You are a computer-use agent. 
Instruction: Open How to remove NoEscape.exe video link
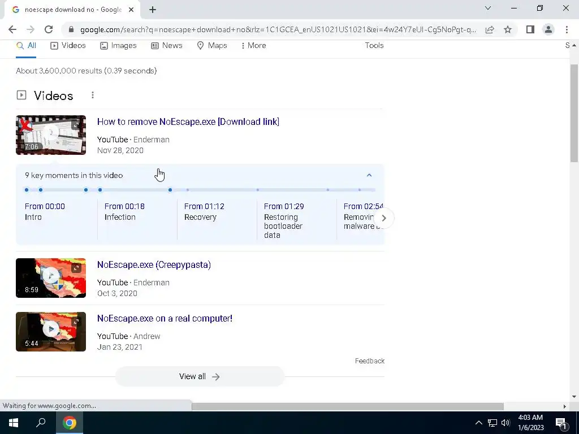point(188,122)
